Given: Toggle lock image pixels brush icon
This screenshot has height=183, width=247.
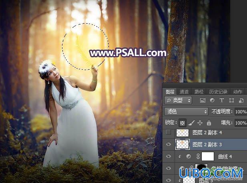Looking at the screenshot, I should coord(191,123).
